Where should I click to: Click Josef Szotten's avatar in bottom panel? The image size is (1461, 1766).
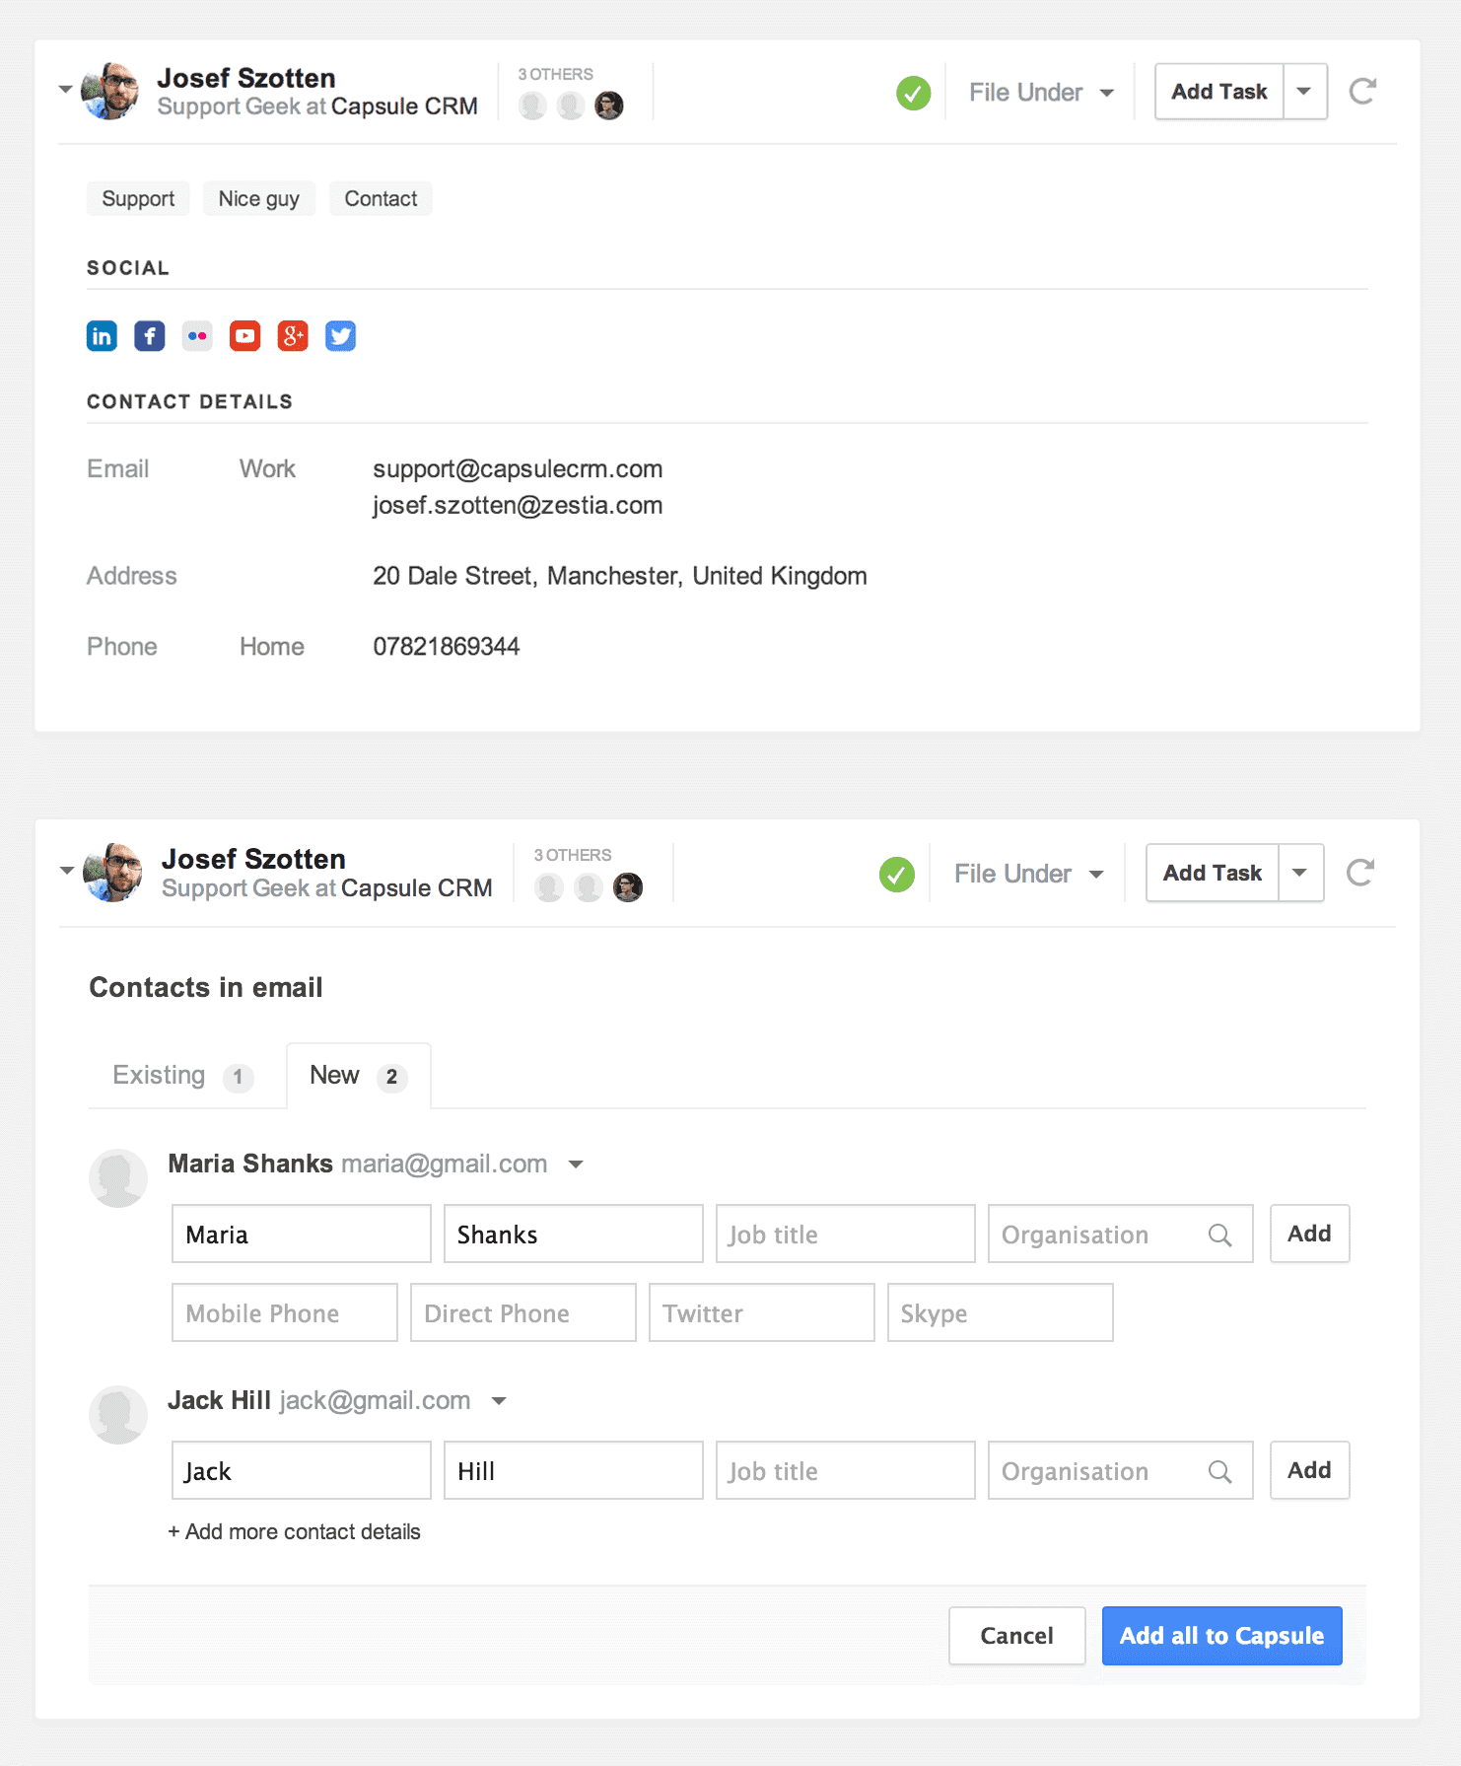(x=113, y=873)
